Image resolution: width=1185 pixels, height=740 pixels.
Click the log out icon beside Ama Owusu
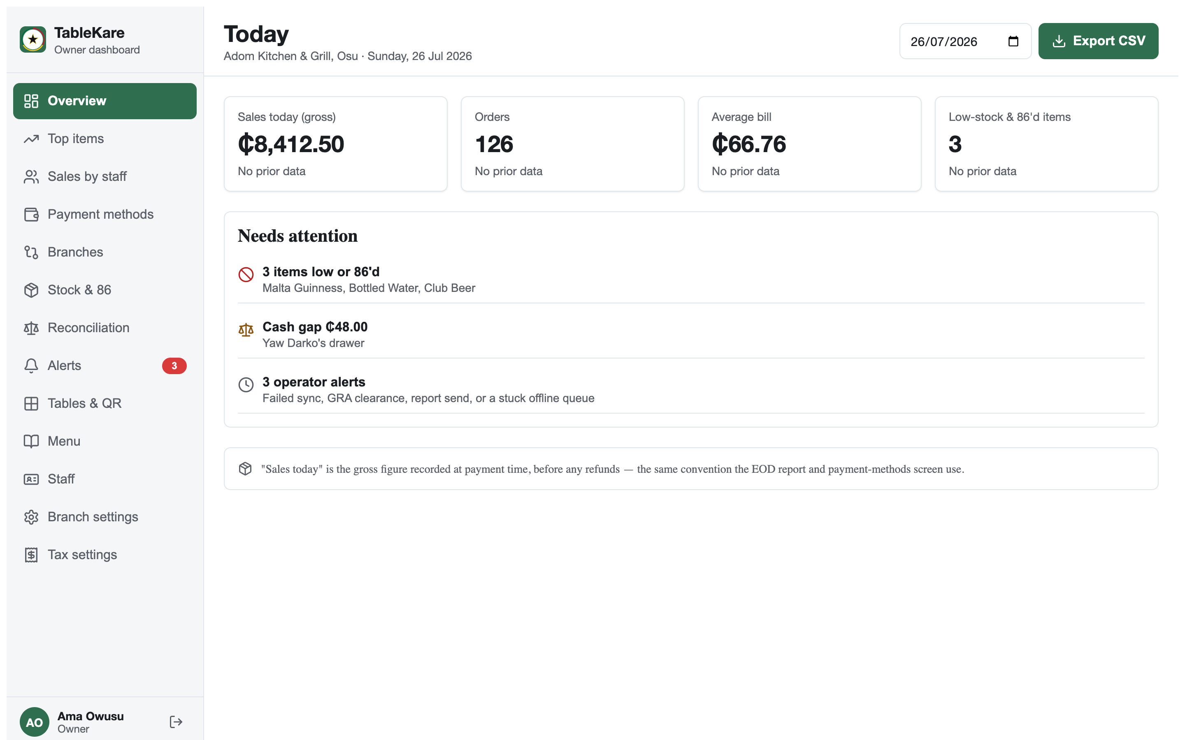coord(176,722)
